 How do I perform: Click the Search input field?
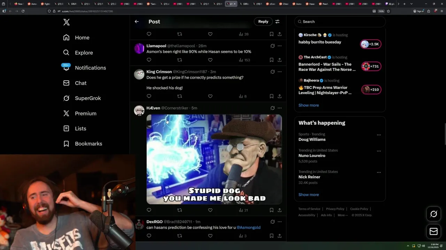coord(340,22)
